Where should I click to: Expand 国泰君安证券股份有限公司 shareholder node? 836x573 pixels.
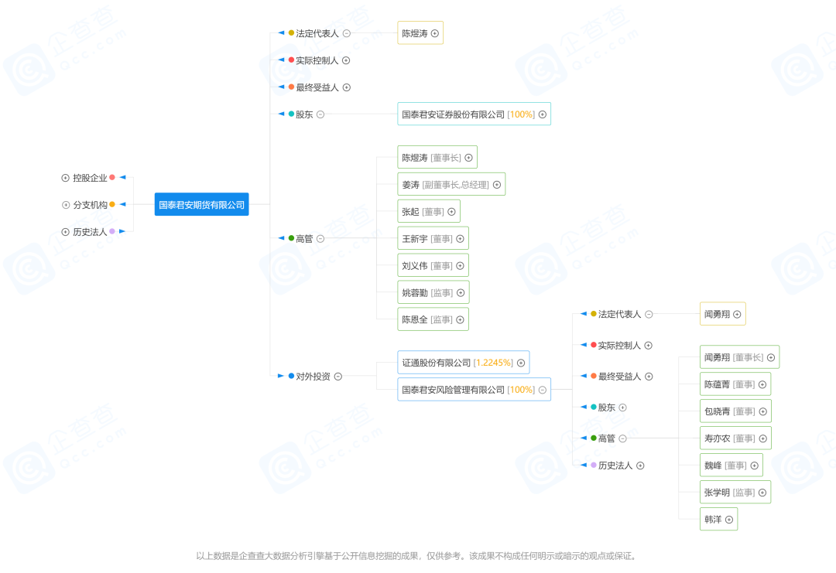pos(542,114)
